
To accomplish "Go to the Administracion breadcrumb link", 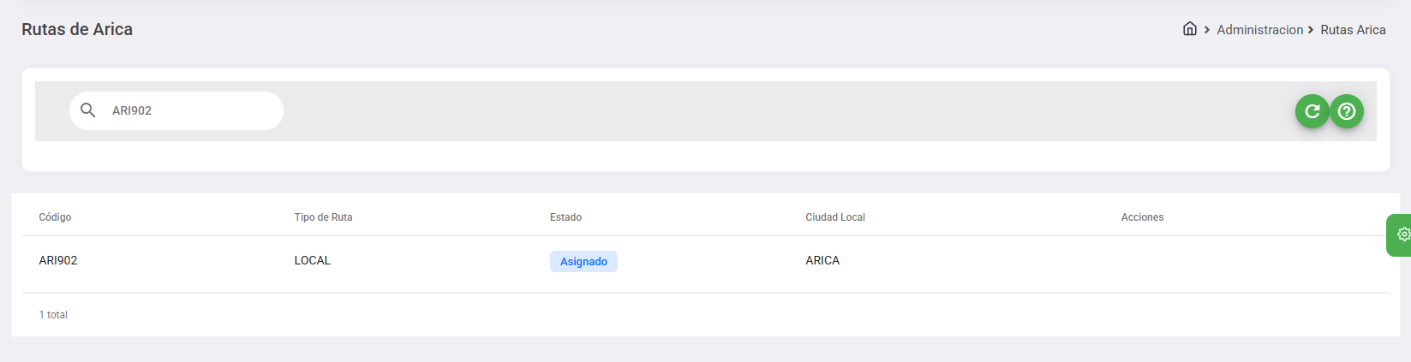I will pos(1259,30).
